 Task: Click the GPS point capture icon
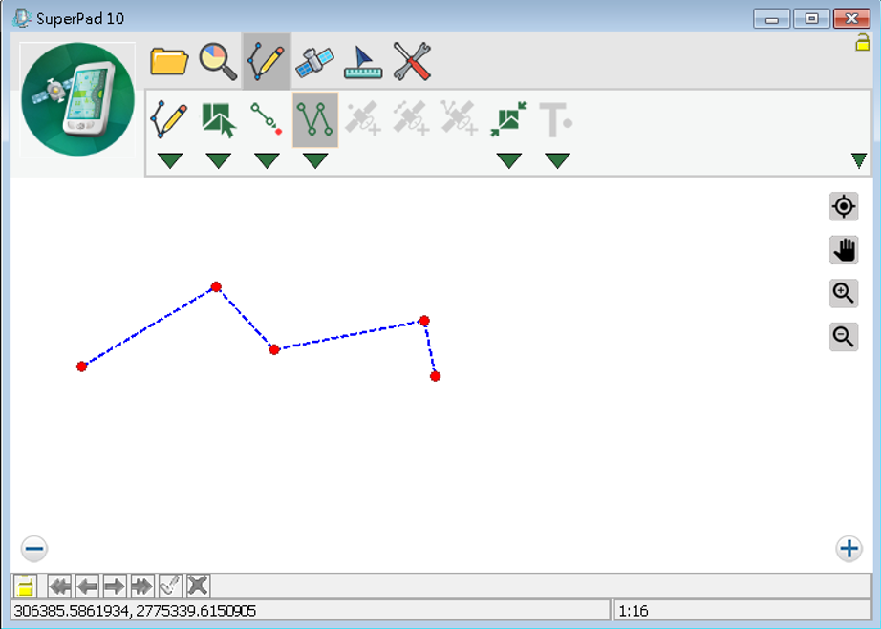(x=363, y=117)
